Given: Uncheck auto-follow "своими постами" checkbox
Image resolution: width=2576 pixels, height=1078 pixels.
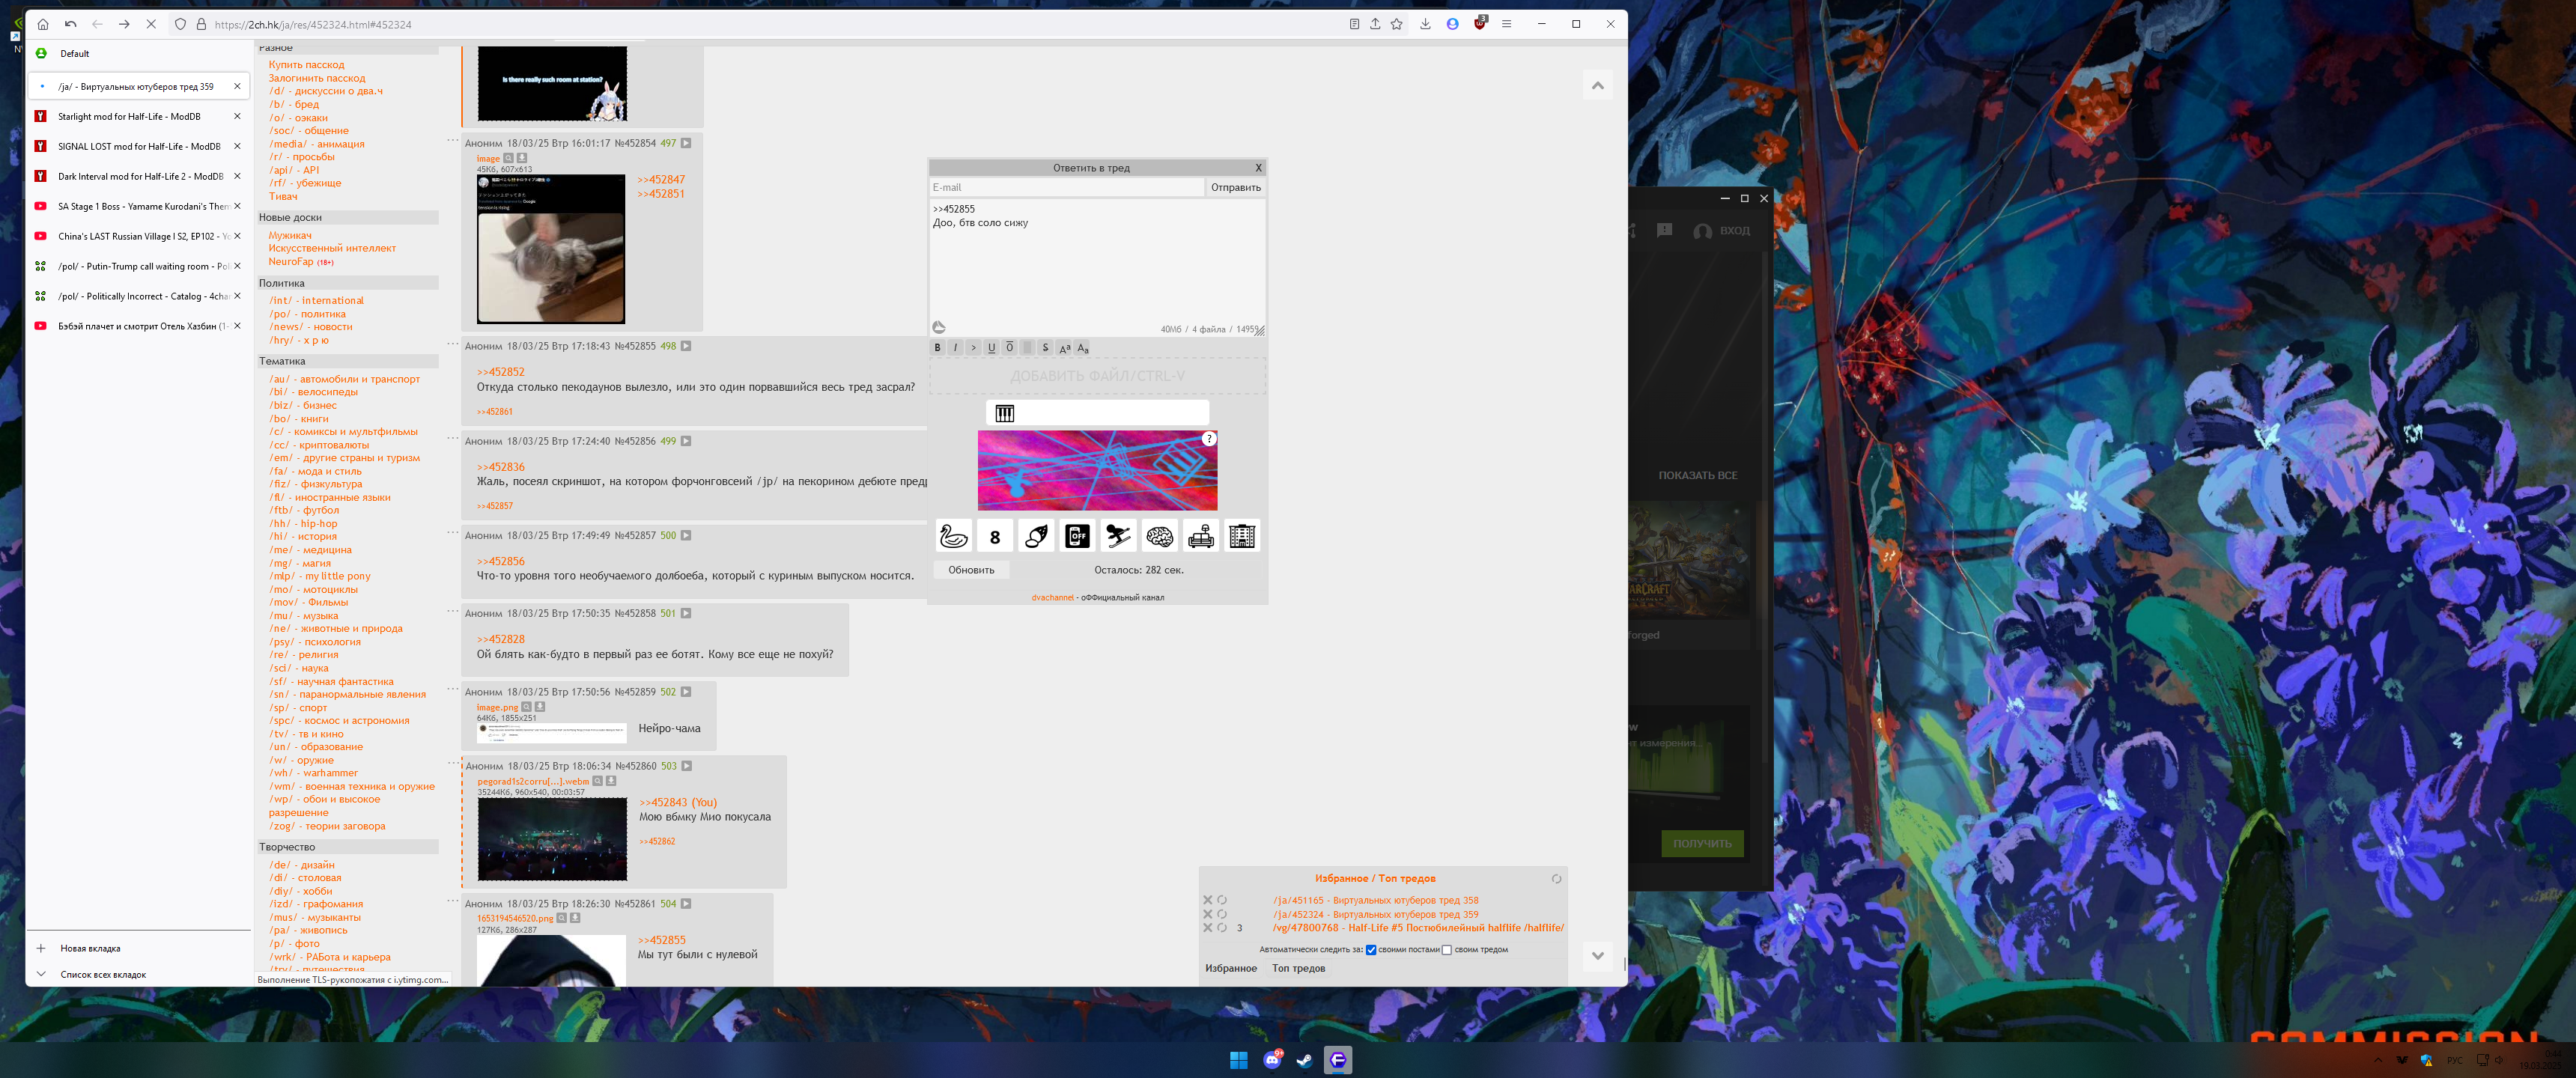Looking at the screenshot, I should pyautogui.click(x=1371, y=950).
